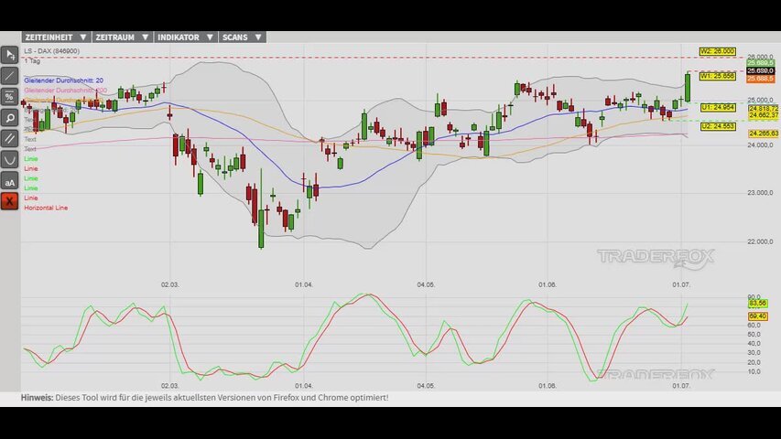Open the INDIKATOR dropdown
The width and height of the screenshot is (781, 439).
click(185, 37)
